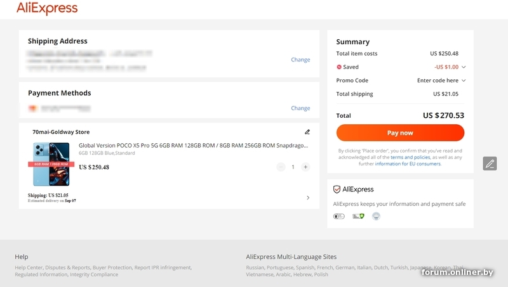Open Integrity Compliance footer link
This screenshot has height=287, width=508.
(94, 274)
